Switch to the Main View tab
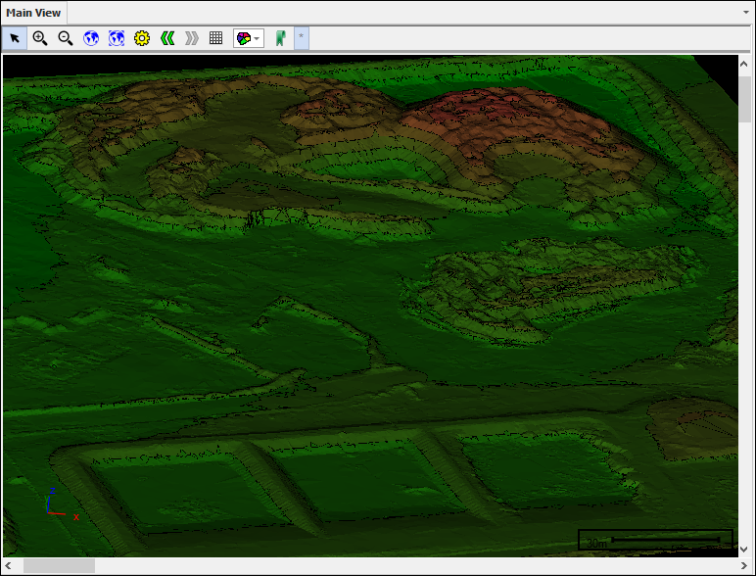This screenshot has width=756, height=576. pos(34,13)
